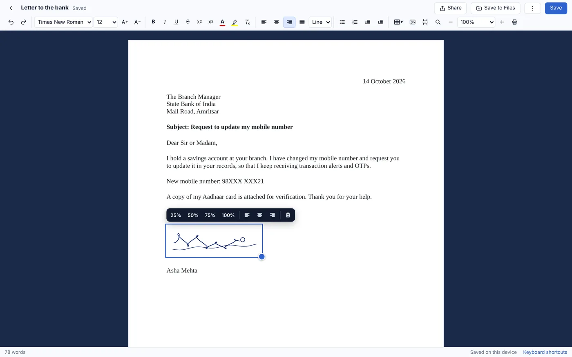Toggle bold formatting
The height and width of the screenshot is (357, 572).
click(x=153, y=22)
